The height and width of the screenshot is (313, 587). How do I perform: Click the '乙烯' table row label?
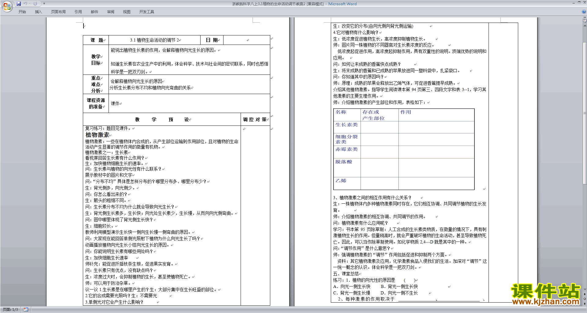coord(341,181)
